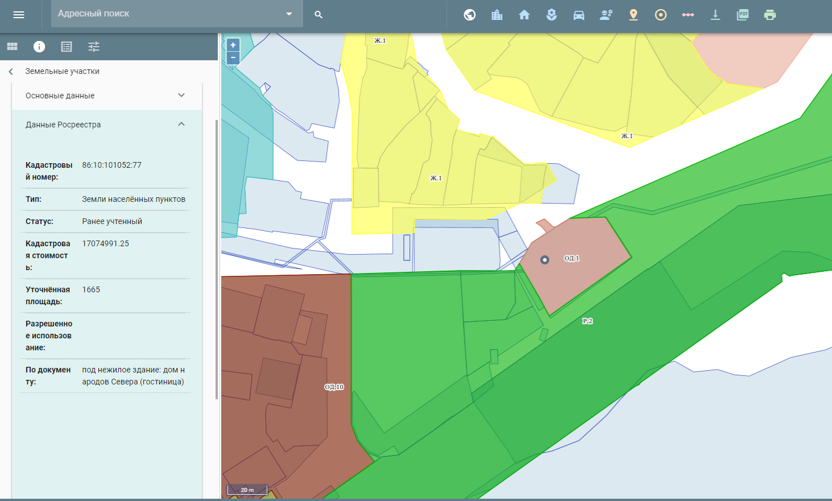Click the download icon
832x501 pixels.
tap(715, 15)
